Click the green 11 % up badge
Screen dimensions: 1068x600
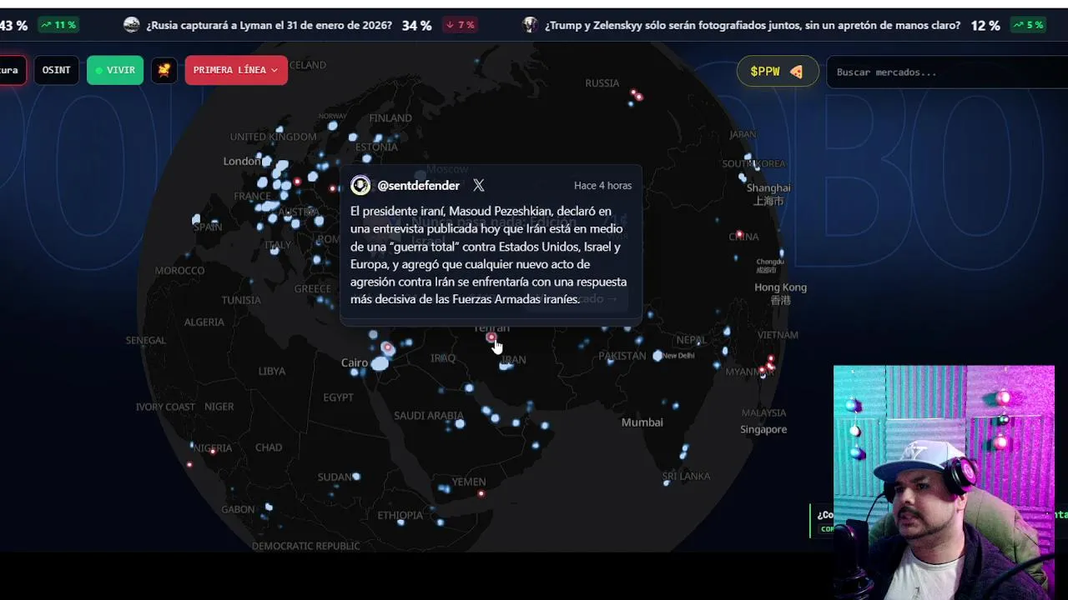pos(58,25)
